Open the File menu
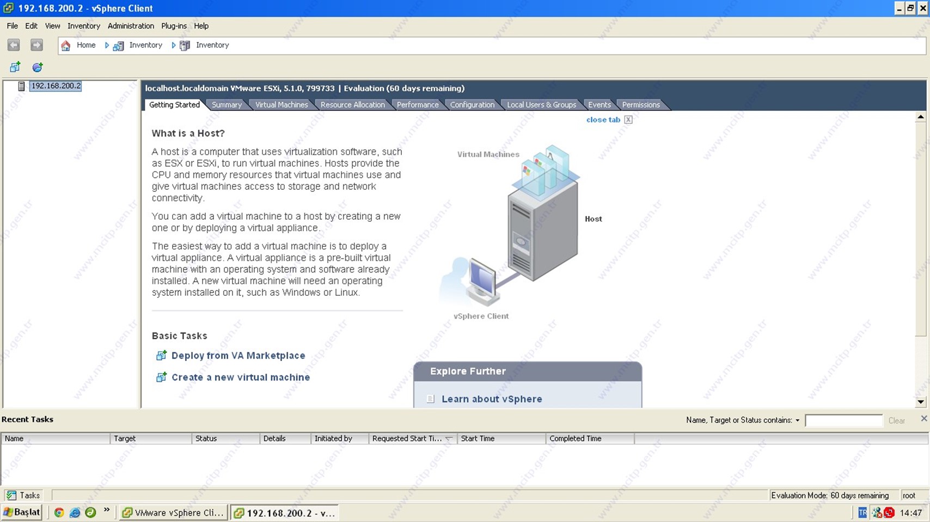Viewport: 930px width, 522px height. click(x=12, y=26)
